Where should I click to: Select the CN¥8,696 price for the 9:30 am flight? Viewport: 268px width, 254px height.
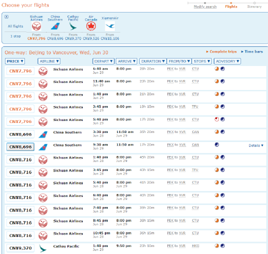(x=20, y=147)
